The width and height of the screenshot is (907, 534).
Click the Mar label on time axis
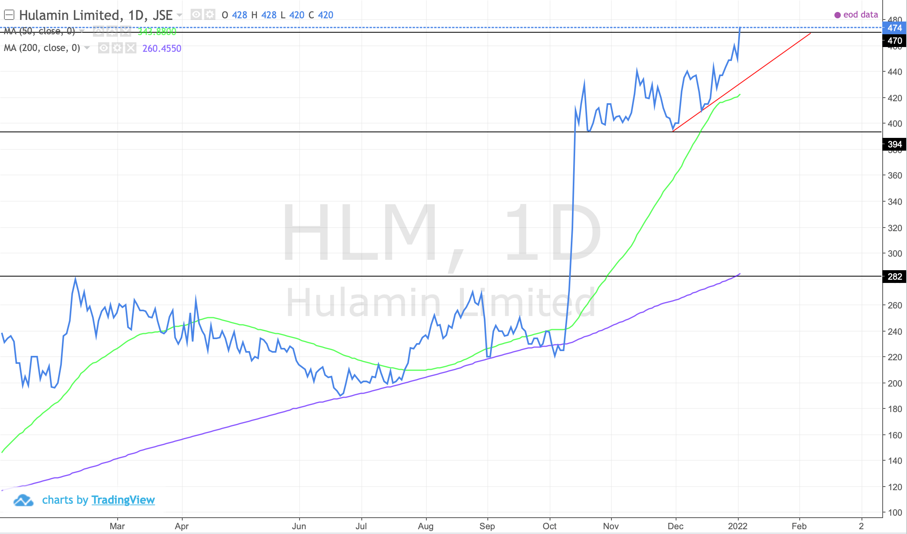(117, 526)
